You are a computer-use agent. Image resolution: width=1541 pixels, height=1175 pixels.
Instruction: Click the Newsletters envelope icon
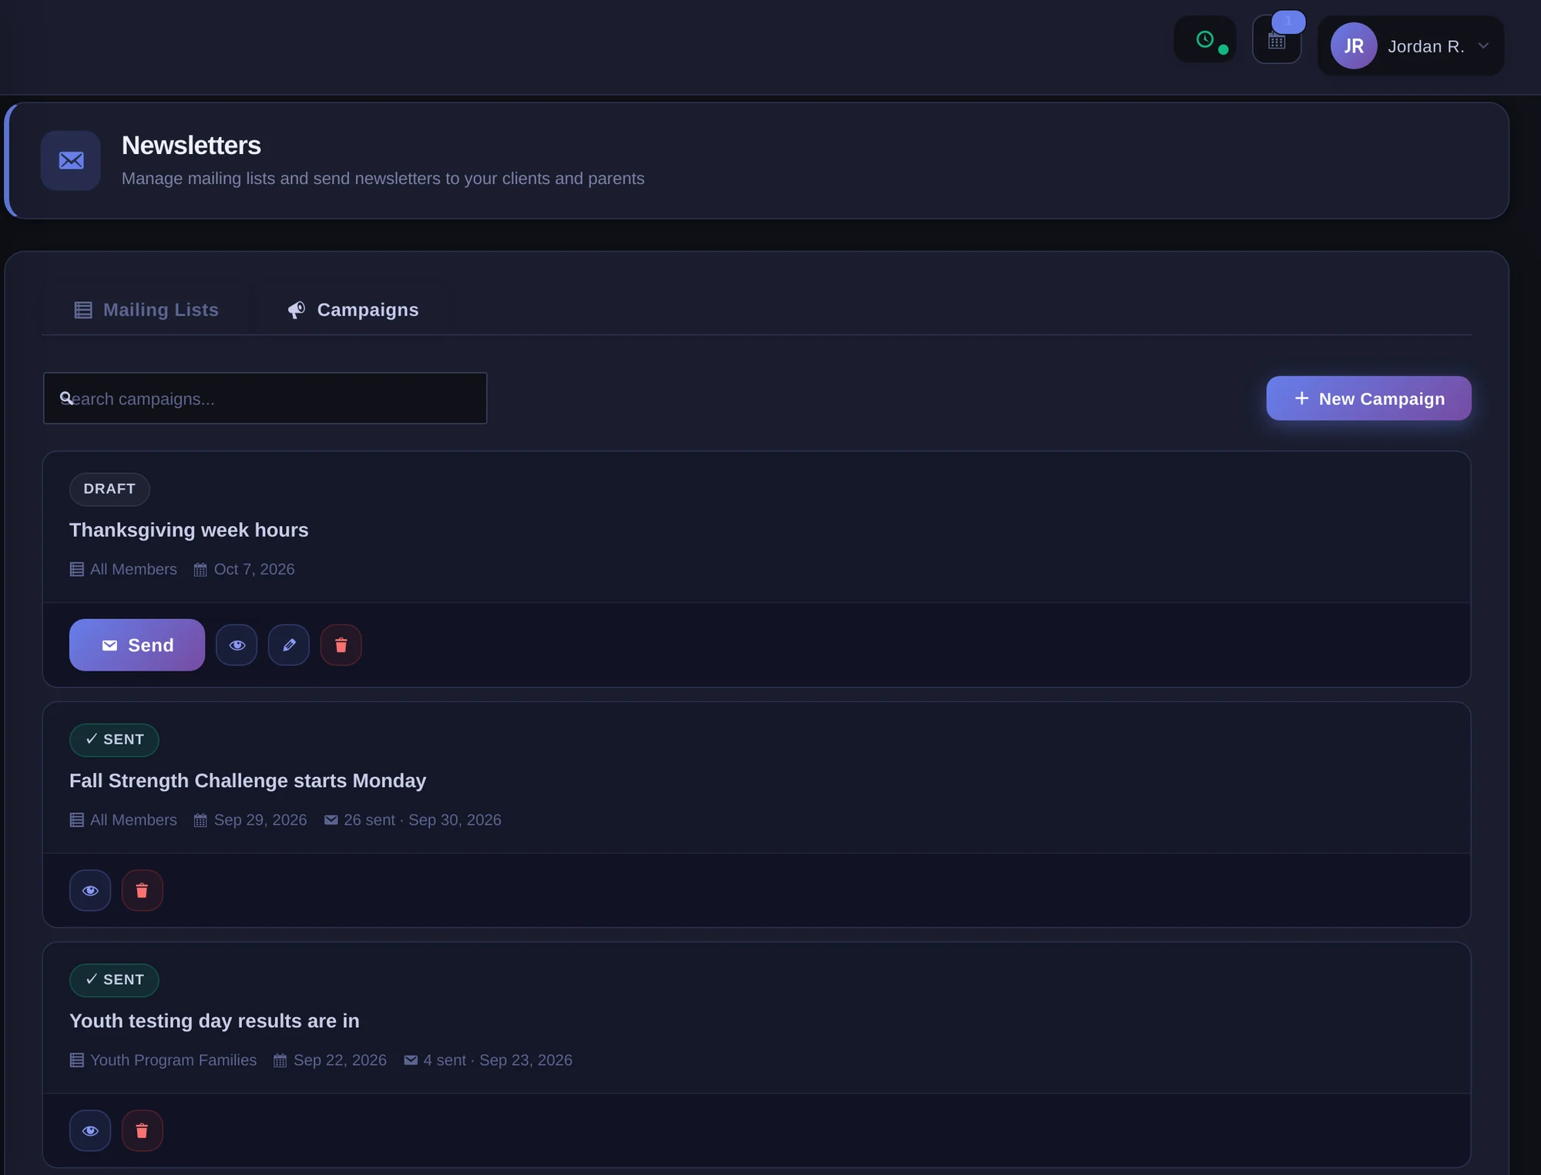tap(71, 160)
